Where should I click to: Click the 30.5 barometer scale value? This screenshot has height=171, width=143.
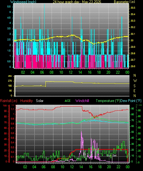pyautogui.click(x=133, y=8)
